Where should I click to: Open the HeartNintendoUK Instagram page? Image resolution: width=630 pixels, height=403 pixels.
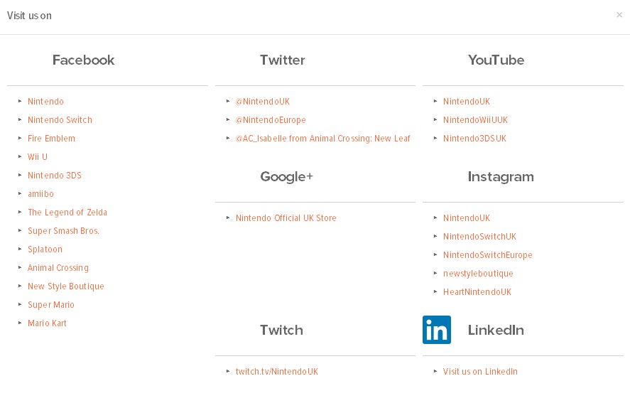tap(477, 292)
